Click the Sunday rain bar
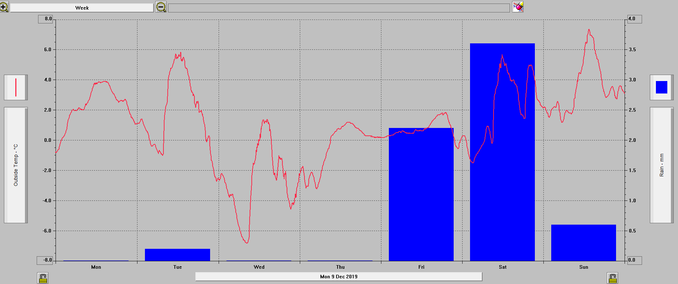 click(x=583, y=243)
